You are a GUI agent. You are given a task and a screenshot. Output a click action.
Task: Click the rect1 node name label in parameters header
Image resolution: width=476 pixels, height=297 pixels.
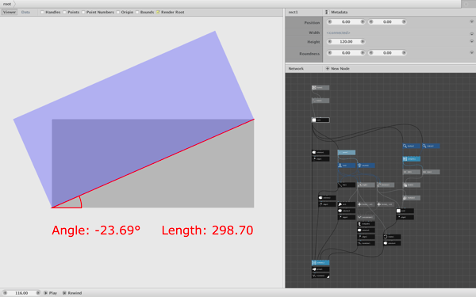293,12
